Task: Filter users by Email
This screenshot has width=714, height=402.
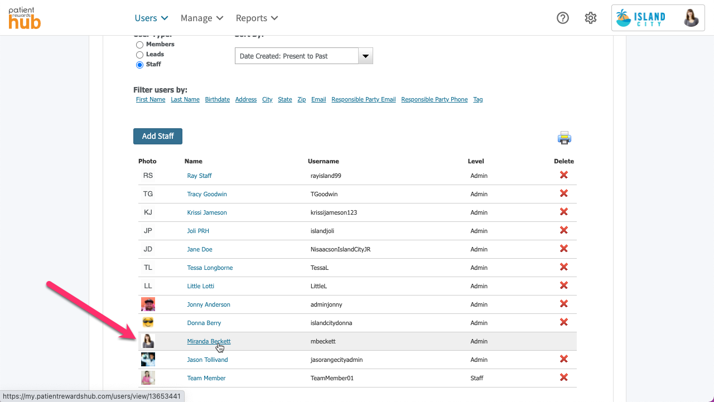Action: tap(319, 99)
